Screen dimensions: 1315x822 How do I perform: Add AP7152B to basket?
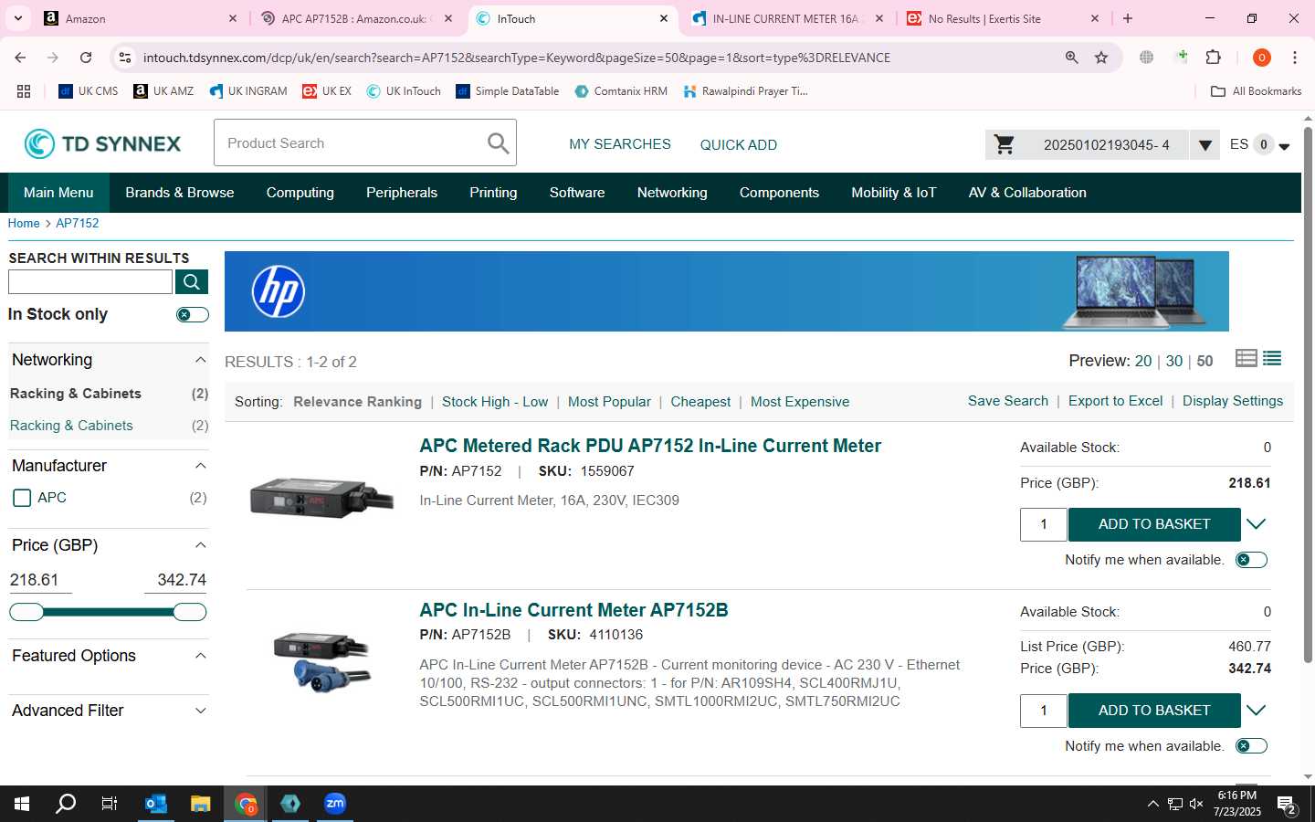1154,711
